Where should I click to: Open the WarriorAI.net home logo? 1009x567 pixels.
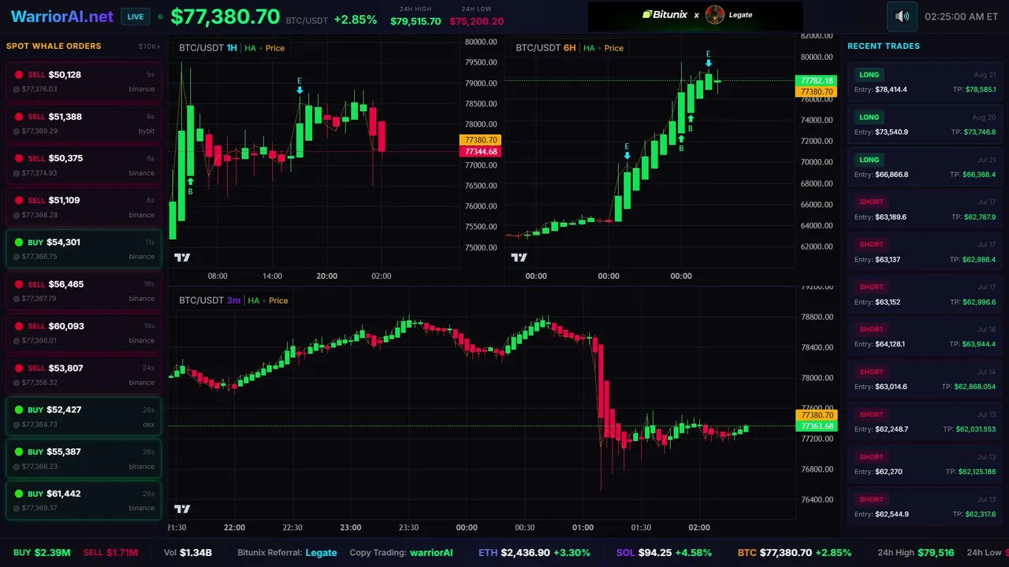[x=62, y=17]
